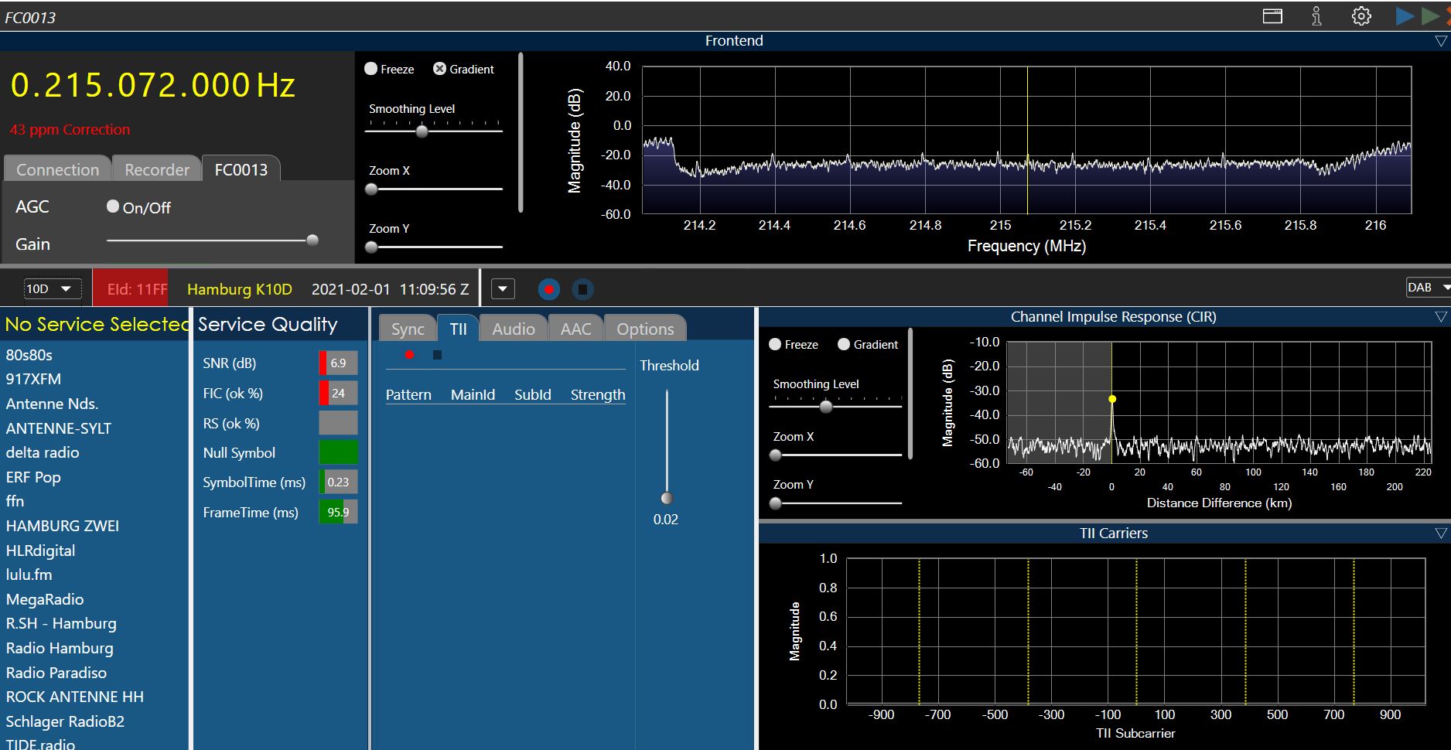Click the small red record dot in TII tab
1451x750 pixels.
tap(409, 355)
